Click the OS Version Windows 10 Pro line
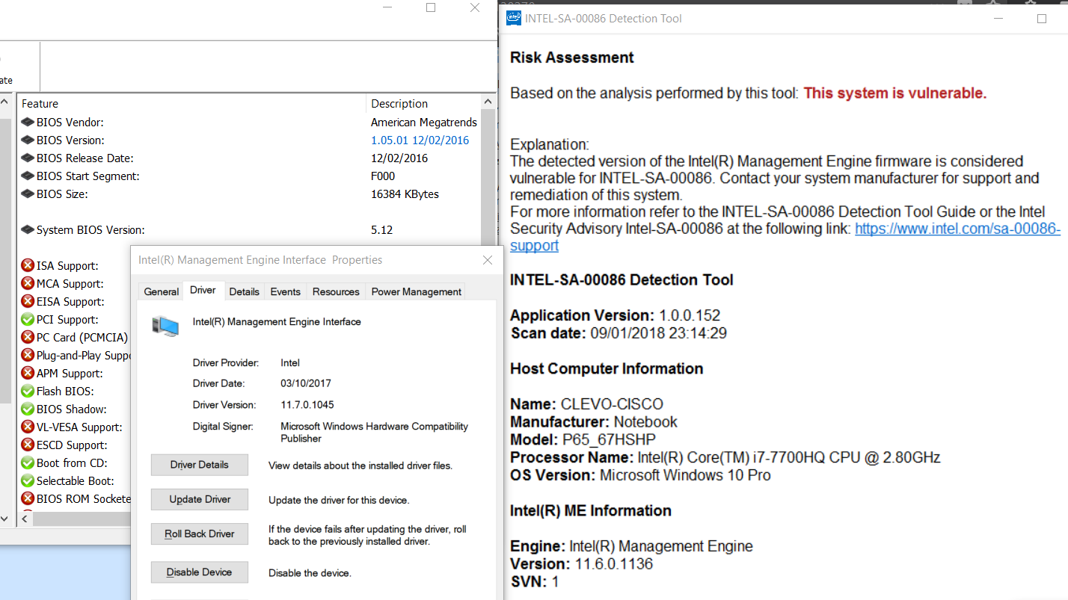 tap(640, 475)
